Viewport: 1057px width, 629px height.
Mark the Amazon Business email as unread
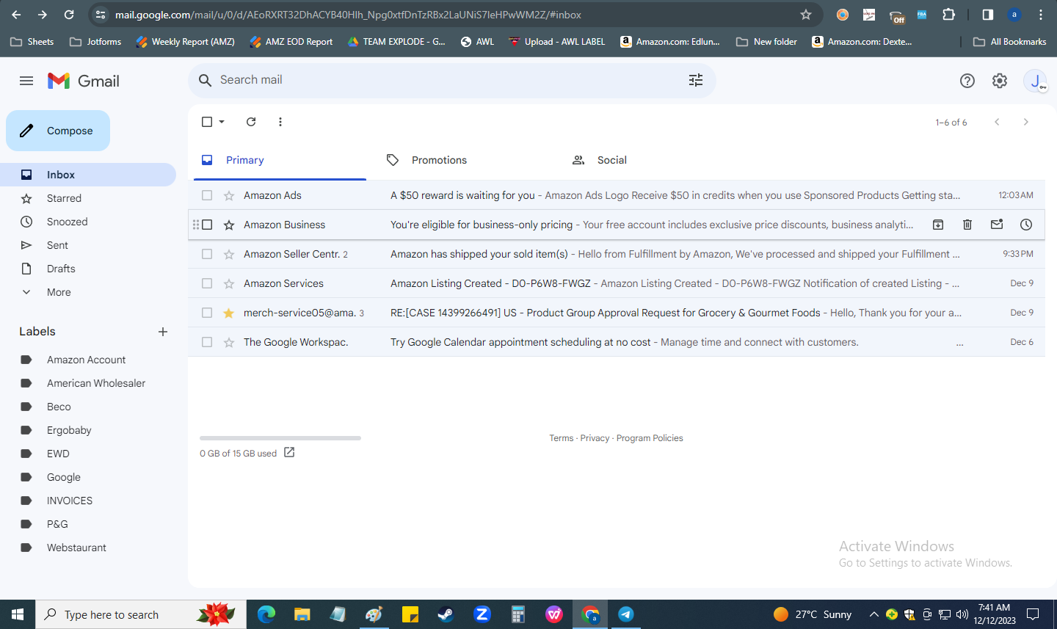point(997,225)
